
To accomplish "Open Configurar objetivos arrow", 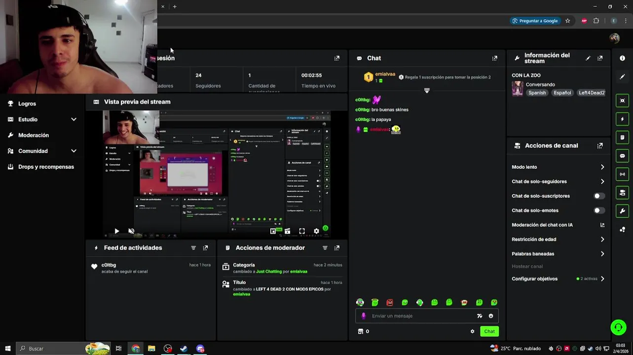I will 602,279.
